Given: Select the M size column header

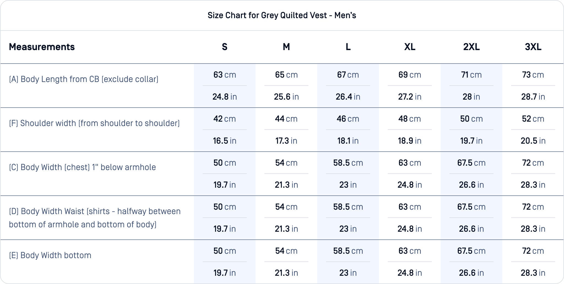Looking at the screenshot, I should 286,47.
